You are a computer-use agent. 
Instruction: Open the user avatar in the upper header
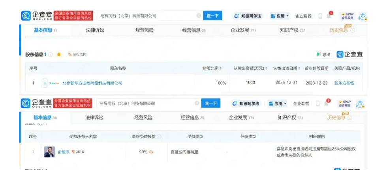363,16
